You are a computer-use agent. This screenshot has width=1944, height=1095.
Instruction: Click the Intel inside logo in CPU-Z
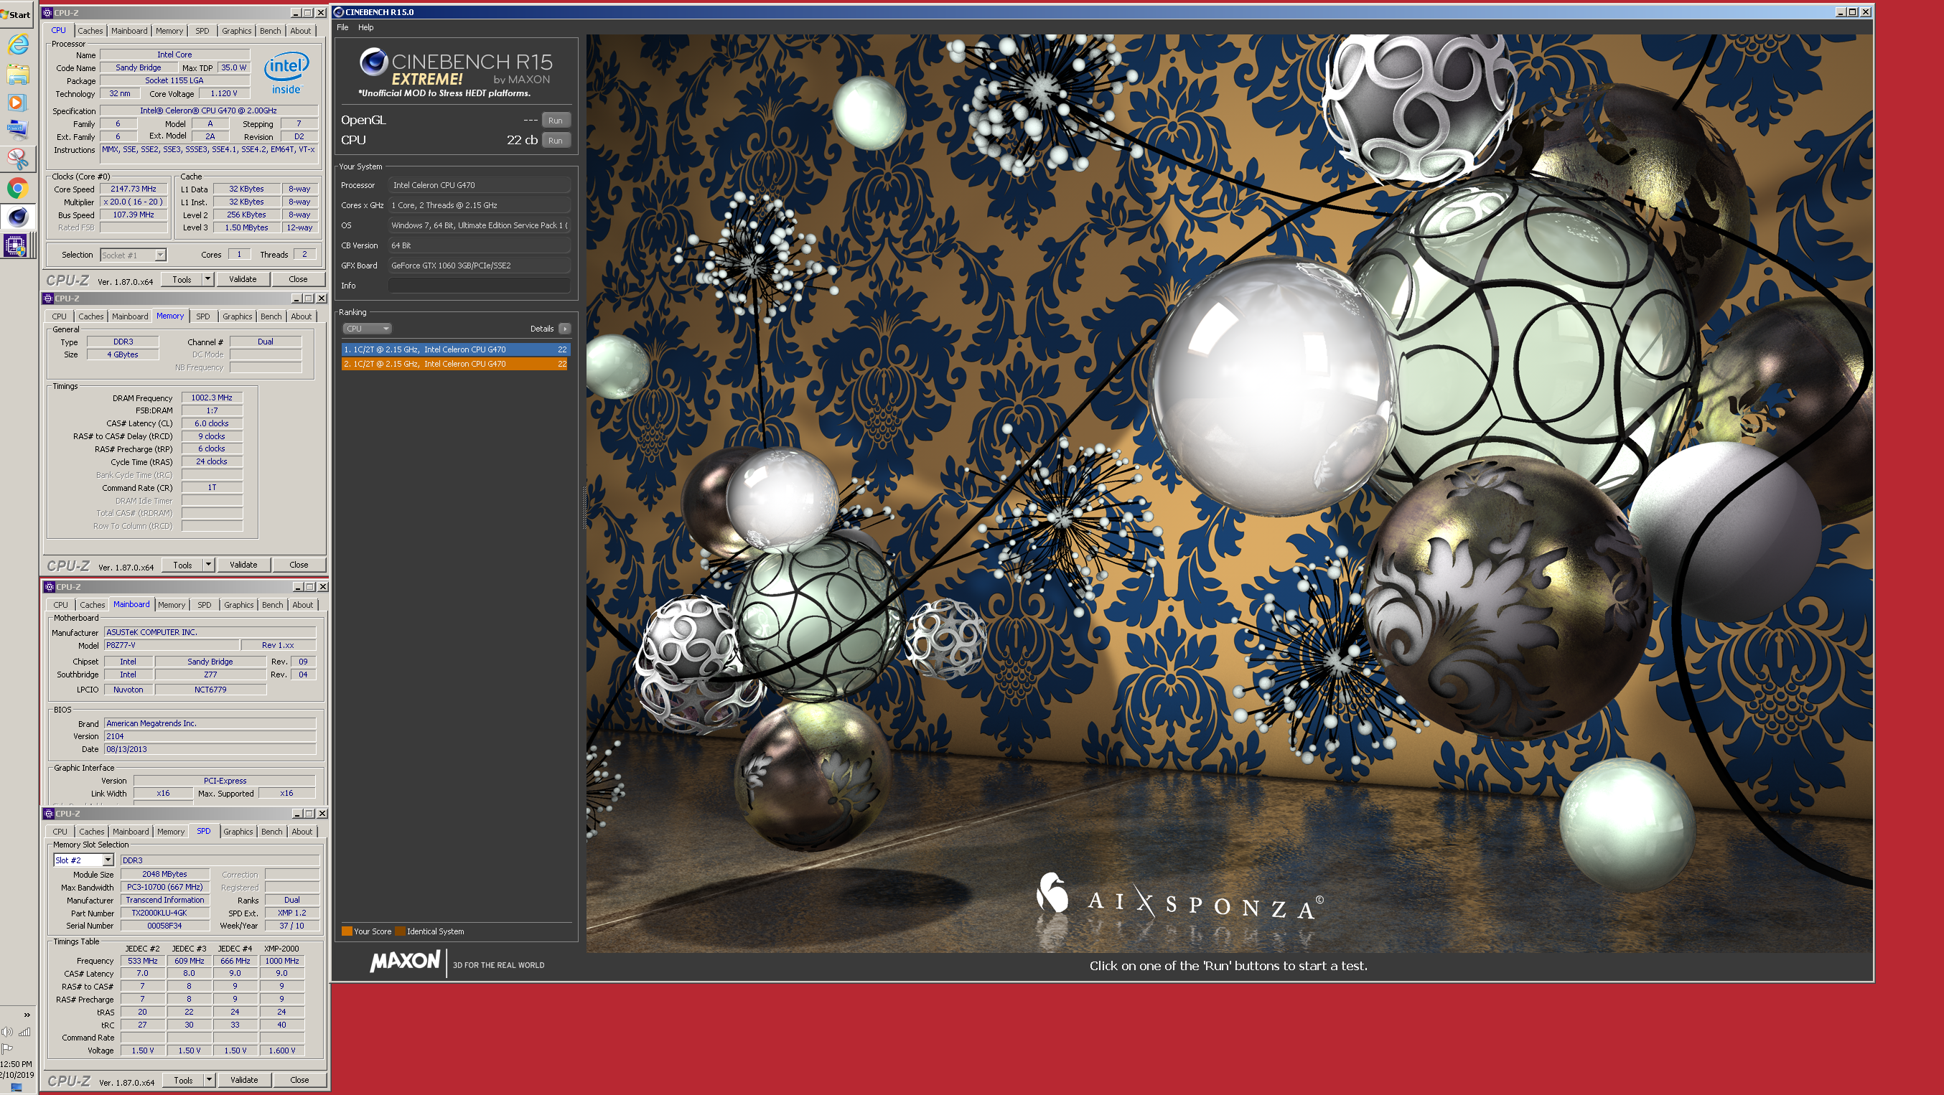[286, 73]
